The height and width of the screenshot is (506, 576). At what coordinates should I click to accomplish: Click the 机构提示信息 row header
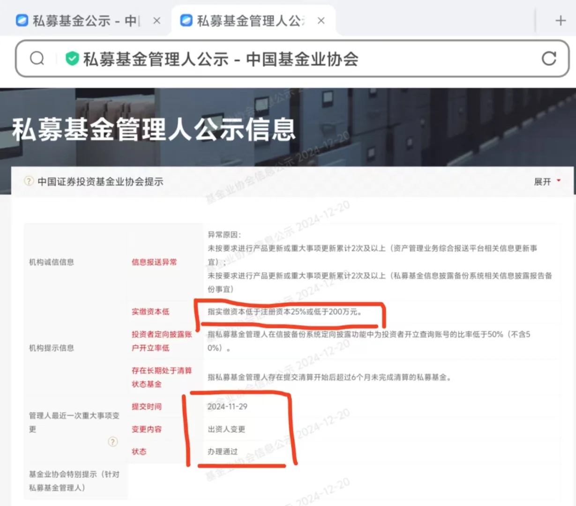(x=52, y=348)
